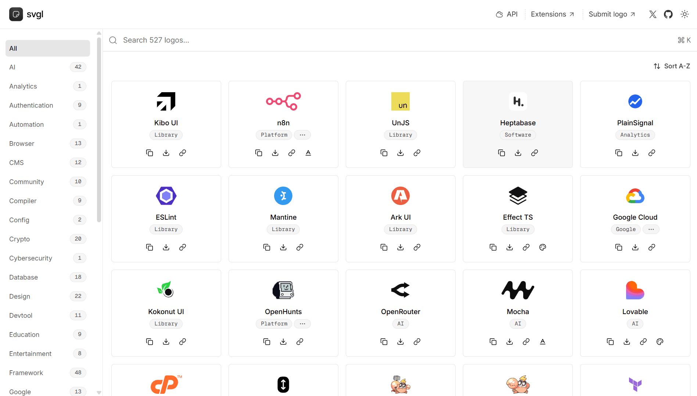The image size is (697, 396).
Task: Click the PlainSignal Analytics tag
Action: 635,135
